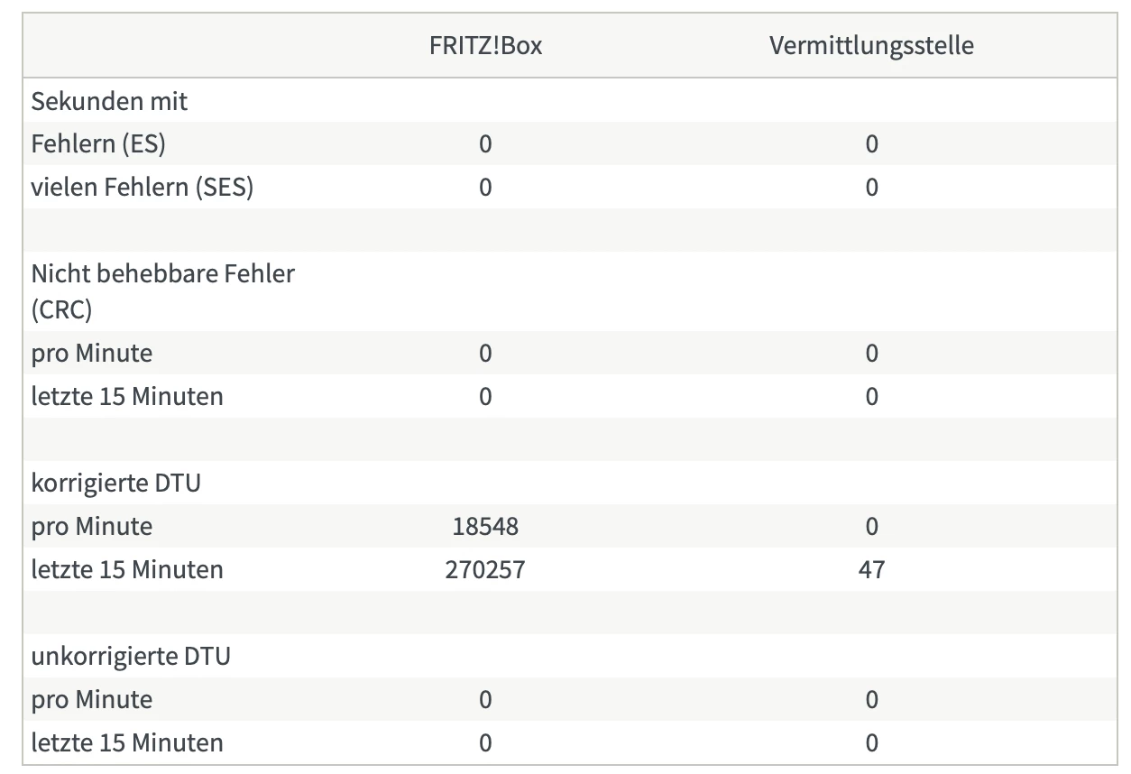Click the 18548 value in FRITZ!Box column
1131x774 pixels.
coord(485,526)
